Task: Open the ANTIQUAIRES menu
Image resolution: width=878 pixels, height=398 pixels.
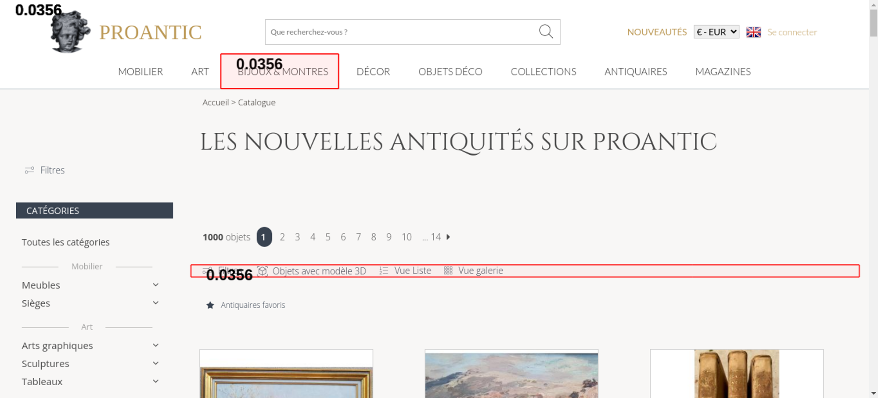Action: 636,71
